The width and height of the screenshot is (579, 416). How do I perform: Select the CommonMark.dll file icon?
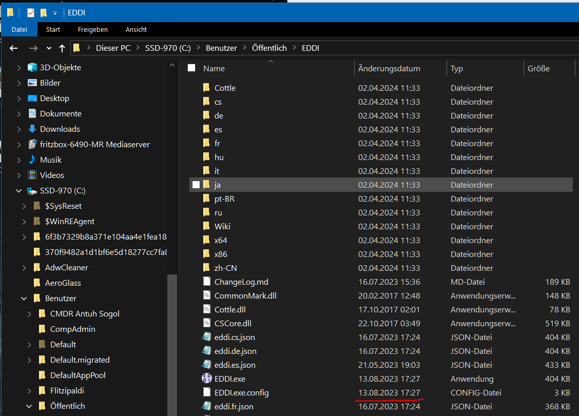[207, 295]
